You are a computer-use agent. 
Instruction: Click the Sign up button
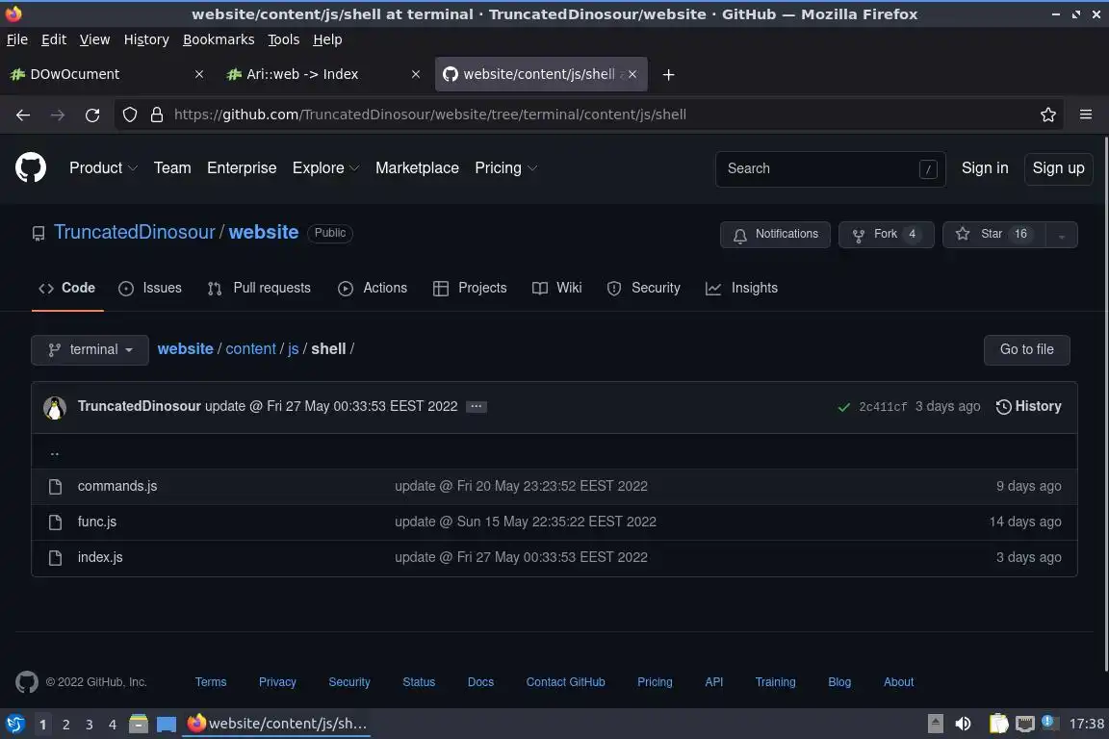click(x=1058, y=168)
